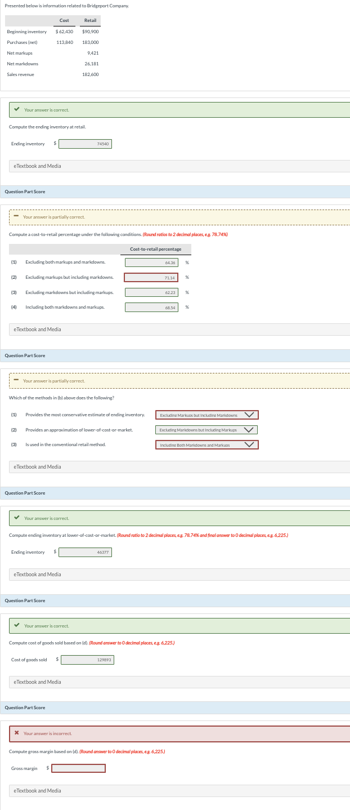Click the minus icon in the partially correct banner above the cost-to-retail percentage question
The image size is (350, 810).
tap(16, 217)
